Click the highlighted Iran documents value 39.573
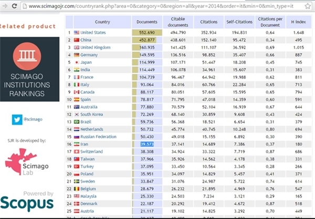 coord(147,144)
